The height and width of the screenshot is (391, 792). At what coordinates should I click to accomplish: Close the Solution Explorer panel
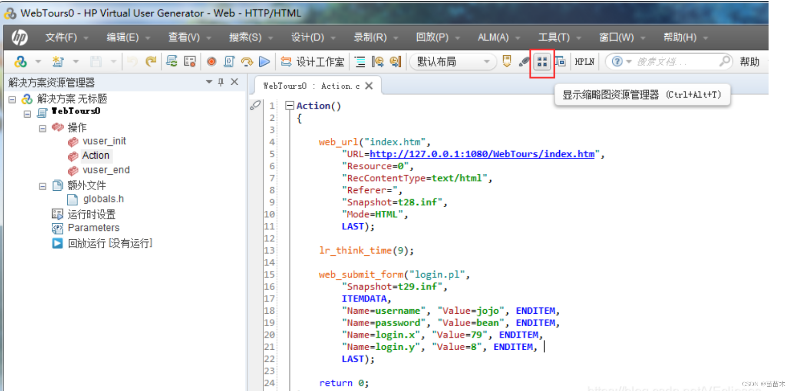[x=234, y=82]
